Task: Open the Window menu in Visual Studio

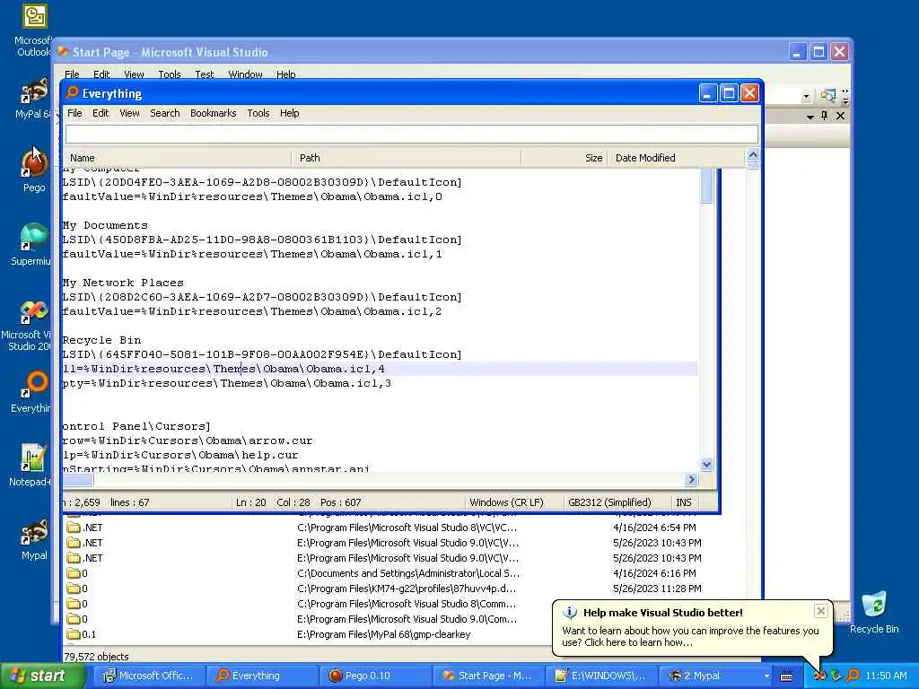Action: click(x=245, y=74)
